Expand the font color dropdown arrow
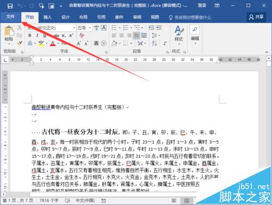The image size is (272, 205). click(58, 44)
